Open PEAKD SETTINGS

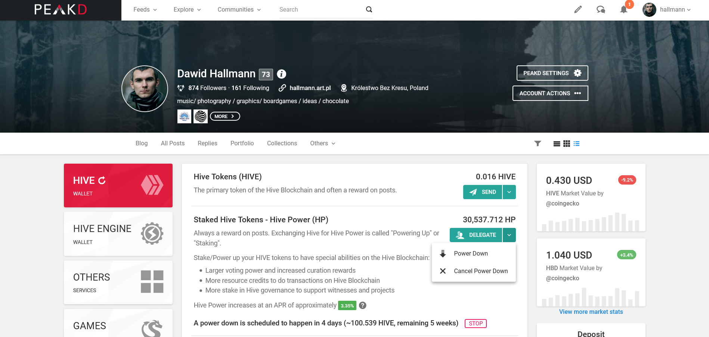coord(552,73)
